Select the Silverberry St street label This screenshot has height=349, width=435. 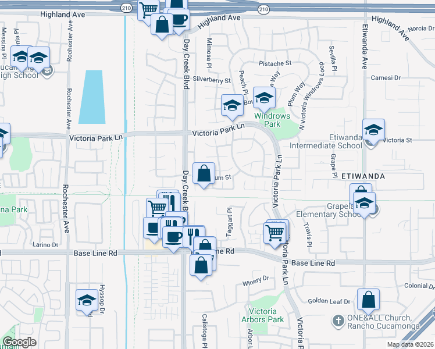point(212,80)
